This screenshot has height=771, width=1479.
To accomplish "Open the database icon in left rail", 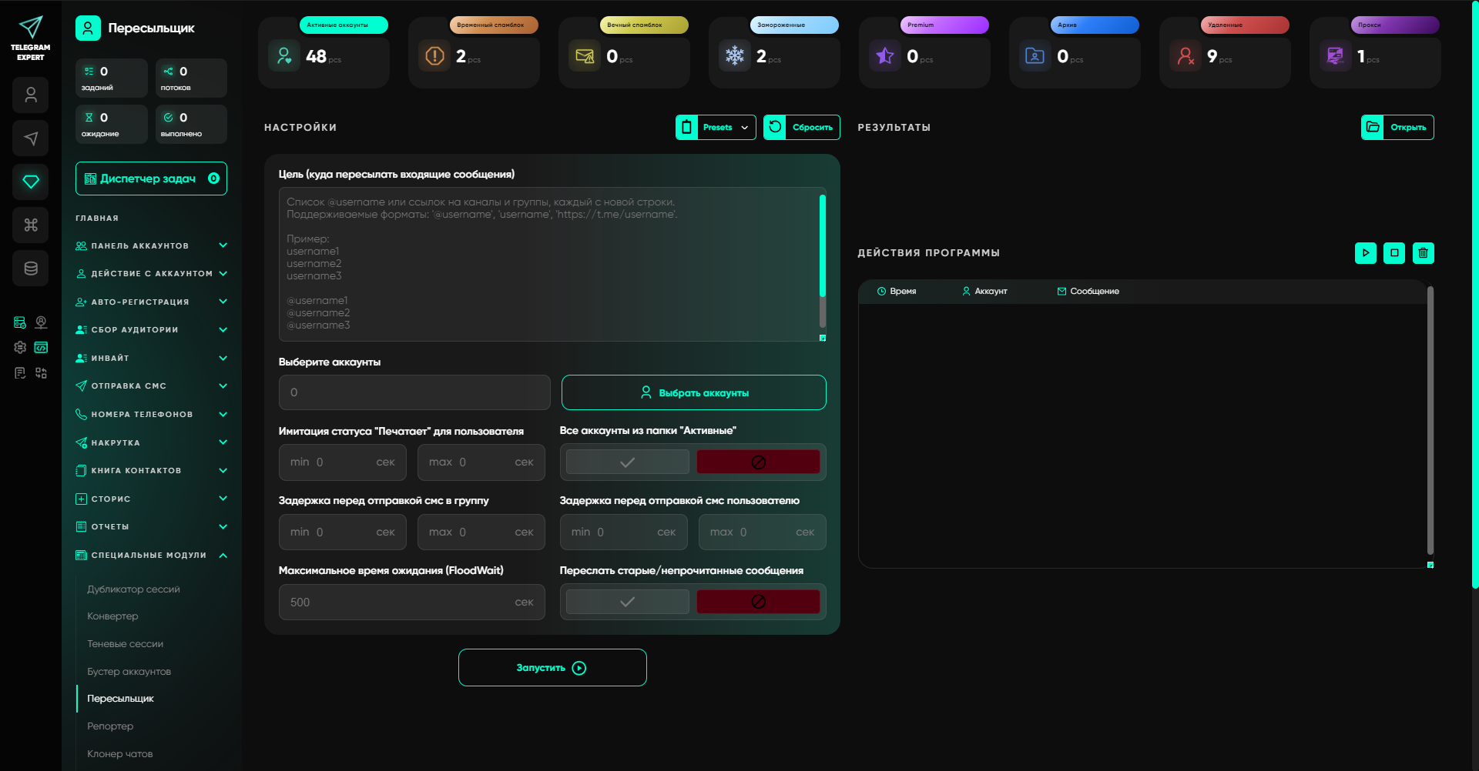I will click(x=31, y=269).
